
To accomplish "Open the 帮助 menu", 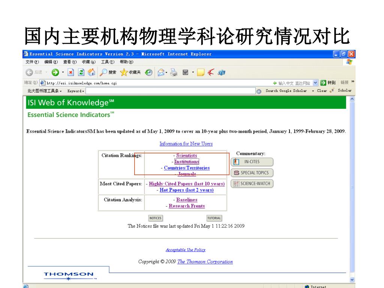I will coord(126,62).
